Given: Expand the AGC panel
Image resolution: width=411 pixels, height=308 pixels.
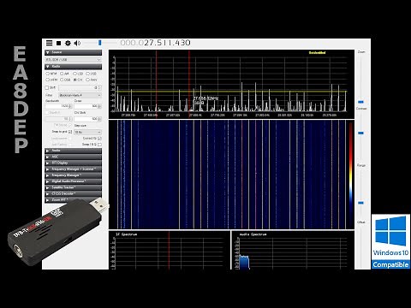Looking at the screenshot, I should [x=74, y=157].
